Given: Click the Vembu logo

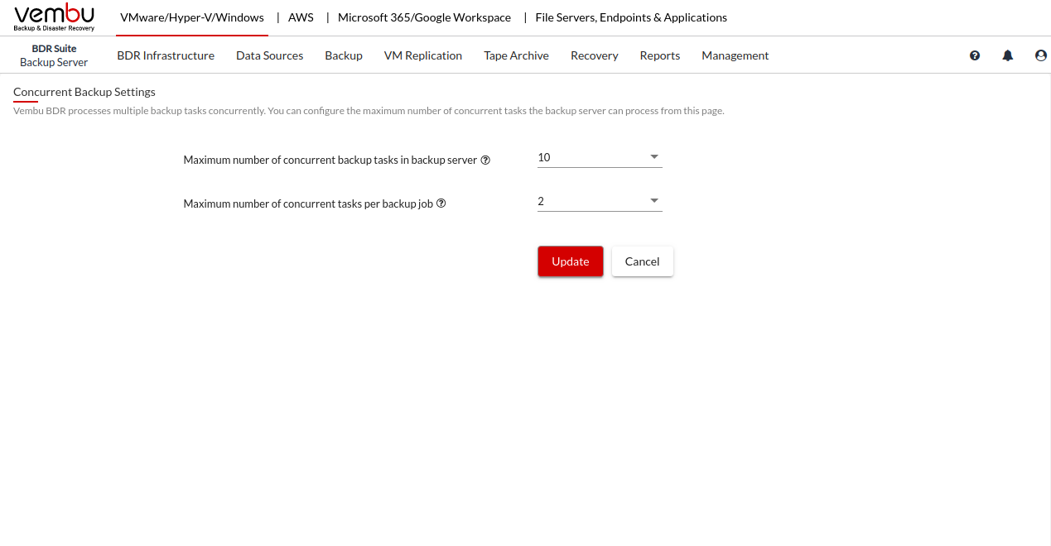Looking at the screenshot, I should pyautogui.click(x=55, y=17).
